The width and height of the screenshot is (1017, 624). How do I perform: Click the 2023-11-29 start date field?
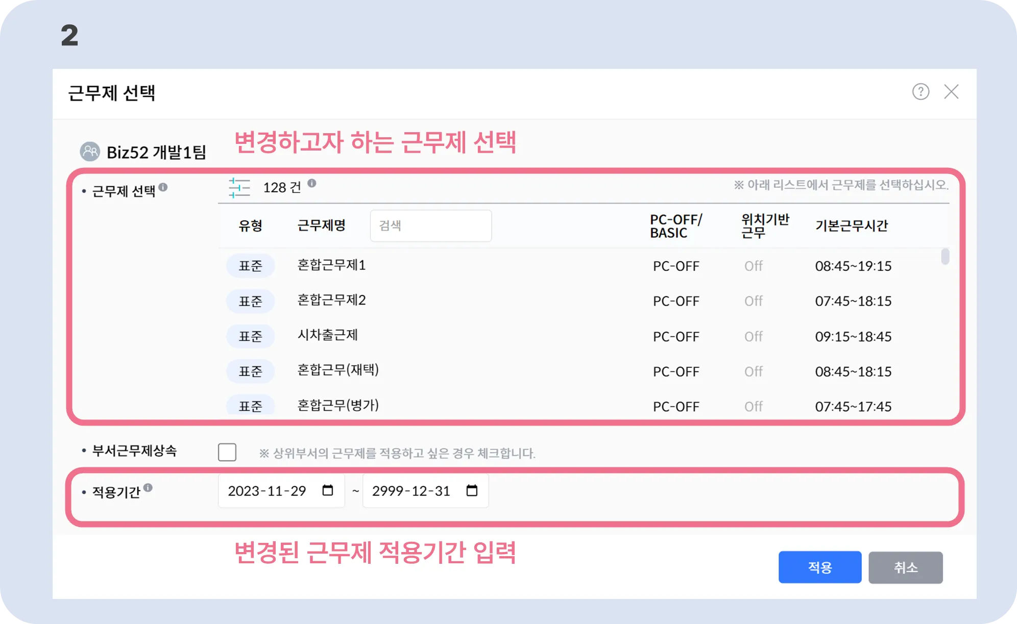[267, 491]
